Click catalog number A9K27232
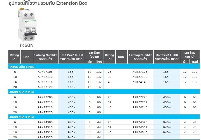The image size is (201, 140). [x=140, y=102]
